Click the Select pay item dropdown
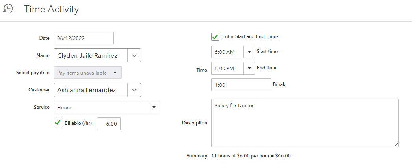 [87, 73]
